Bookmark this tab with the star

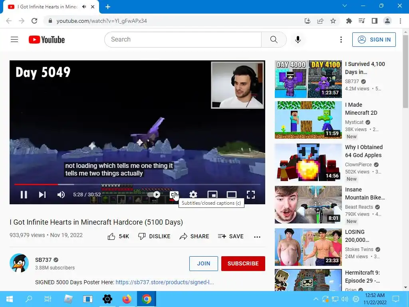[x=333, y=21]
